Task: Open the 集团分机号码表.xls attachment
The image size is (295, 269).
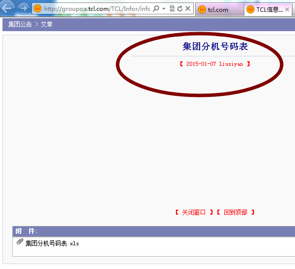Action: (x=52, y=243)
